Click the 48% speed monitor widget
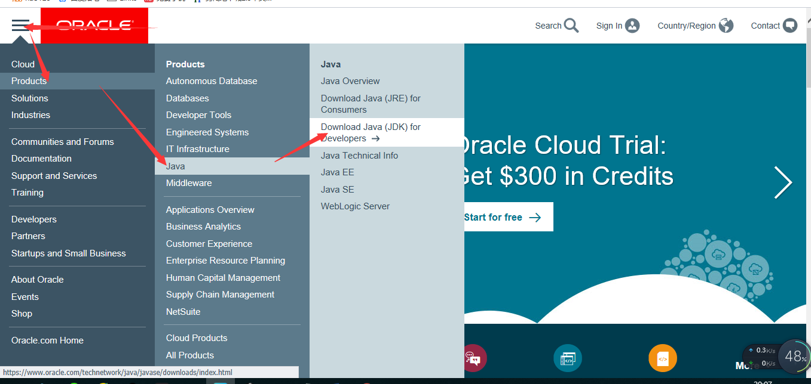The height and width of the screenshot is (384, 811). (795, 357)
